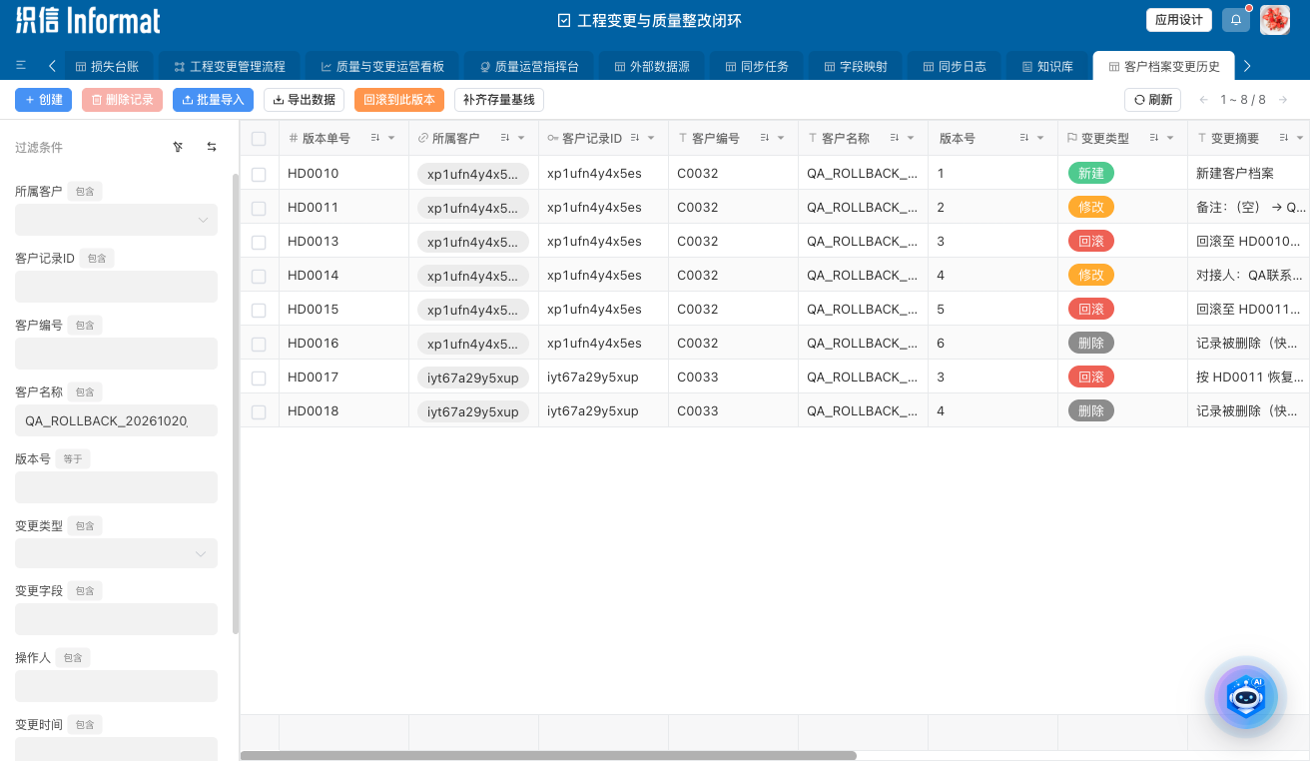Sort by 客户编号 column icon
This screenshot has height=761, width=1310.
coord(765,138)
